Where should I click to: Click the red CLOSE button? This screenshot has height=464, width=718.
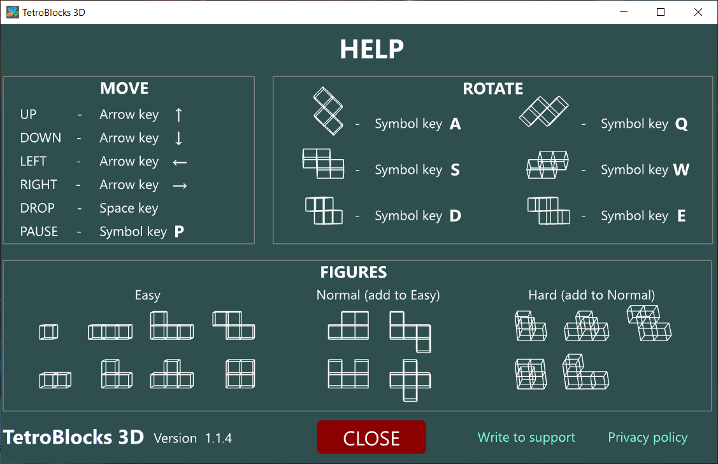[x=371, y=437]
